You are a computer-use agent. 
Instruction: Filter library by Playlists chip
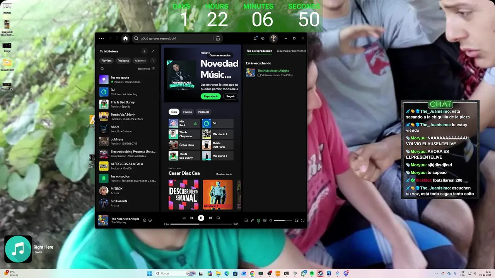tap(106, 61)
